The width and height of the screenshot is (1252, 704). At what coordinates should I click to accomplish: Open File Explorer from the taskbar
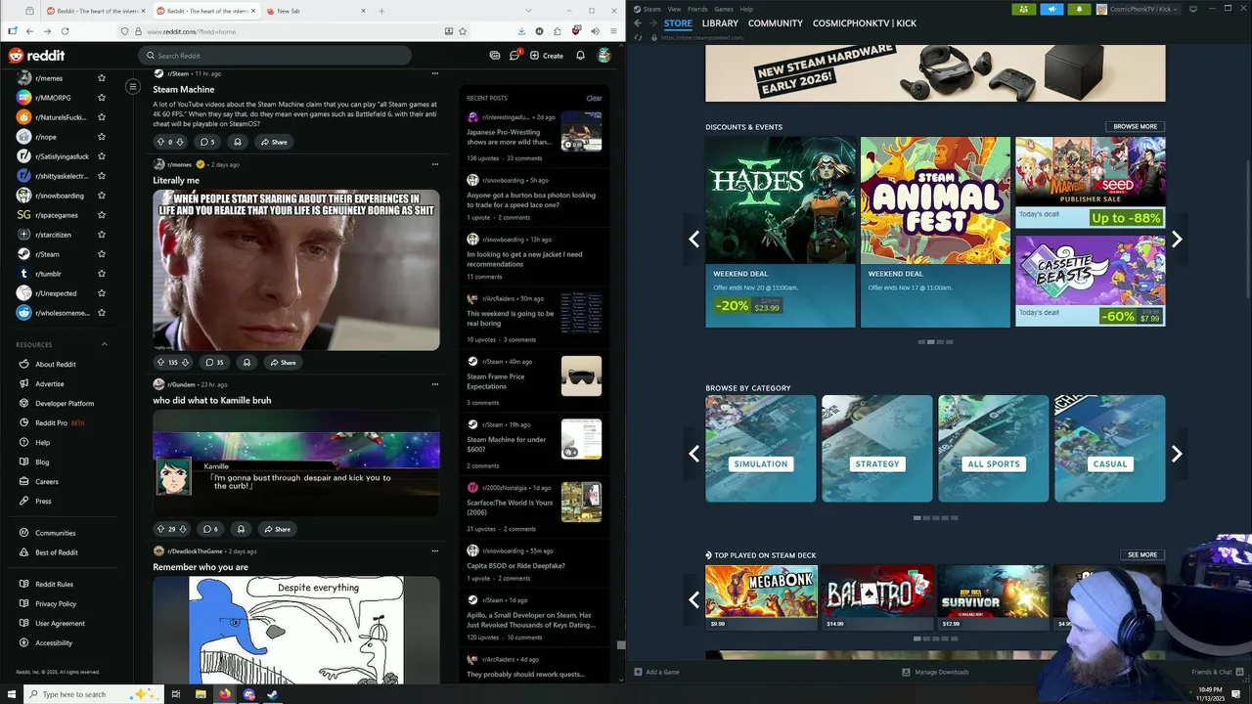tap(201, 694)
